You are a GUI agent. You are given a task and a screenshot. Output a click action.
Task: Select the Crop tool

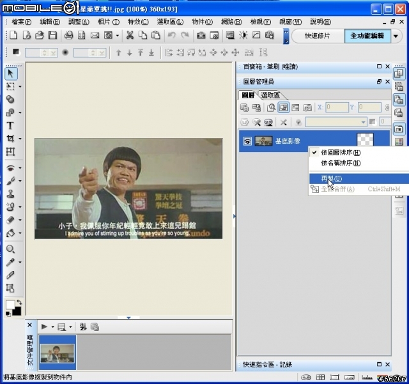(10, 139)
